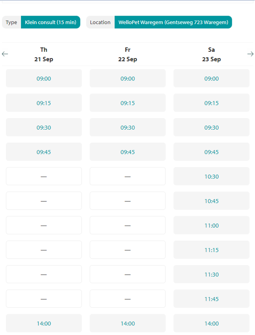Book the 11:45 slot on 23 Sep
The width and height of the screenshot is (255, 335).
pos(211,299)
